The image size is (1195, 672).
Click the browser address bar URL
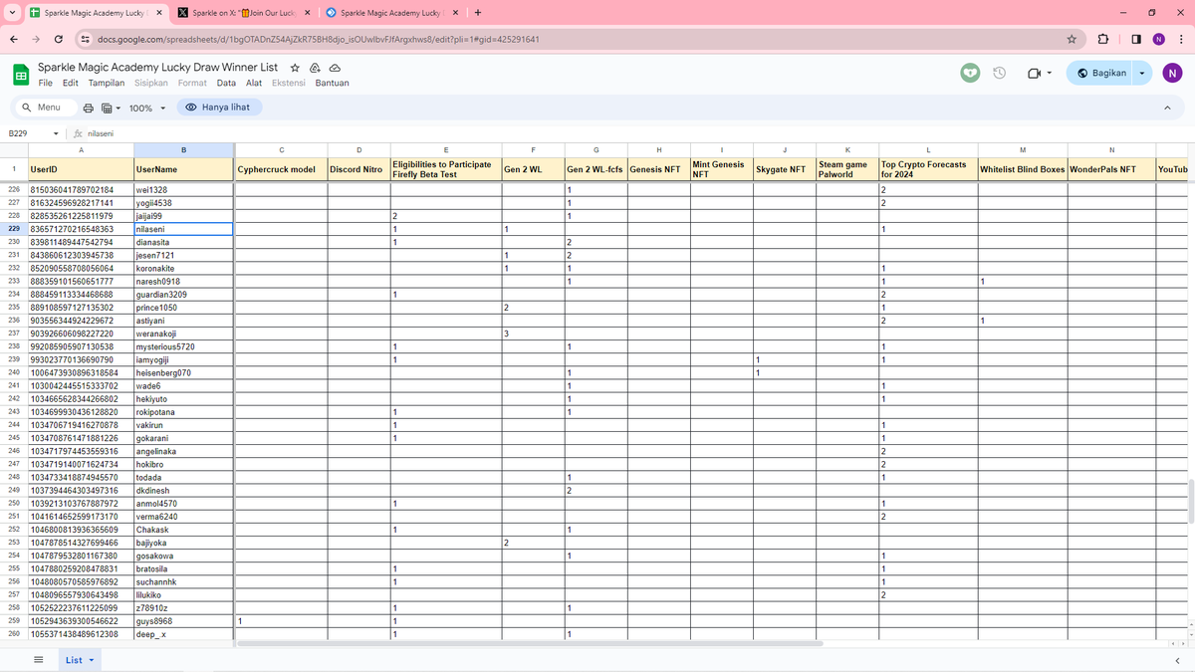(319, 39)
